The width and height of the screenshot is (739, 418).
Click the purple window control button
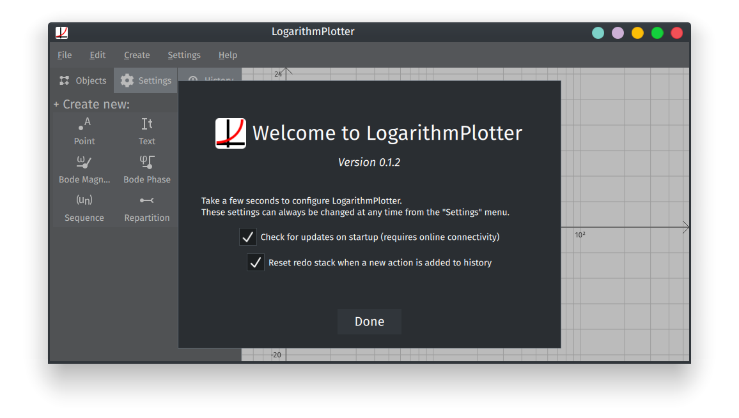618,33
